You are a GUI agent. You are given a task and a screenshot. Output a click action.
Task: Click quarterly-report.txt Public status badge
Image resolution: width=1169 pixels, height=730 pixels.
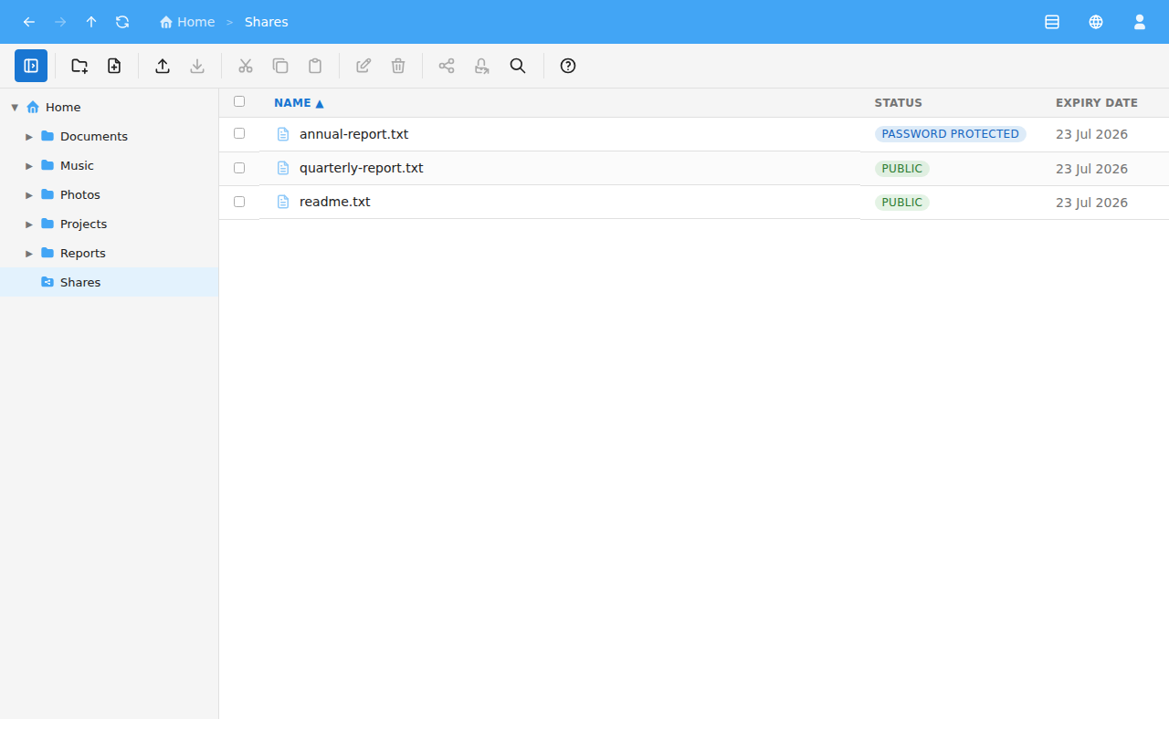902,169
